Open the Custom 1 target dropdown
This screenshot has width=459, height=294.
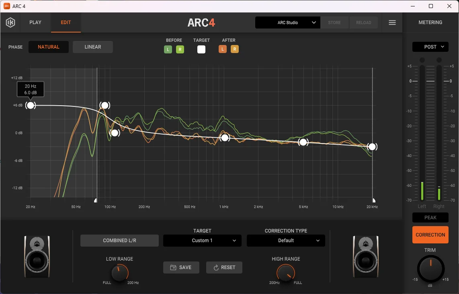[202, 241]
